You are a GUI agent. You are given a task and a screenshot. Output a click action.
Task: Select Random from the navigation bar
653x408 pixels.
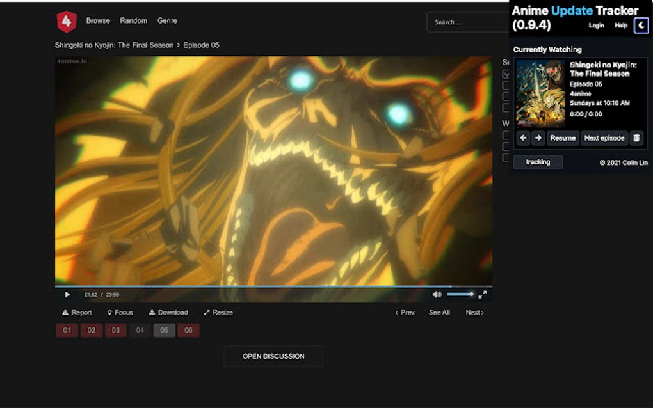click(134, 20)
